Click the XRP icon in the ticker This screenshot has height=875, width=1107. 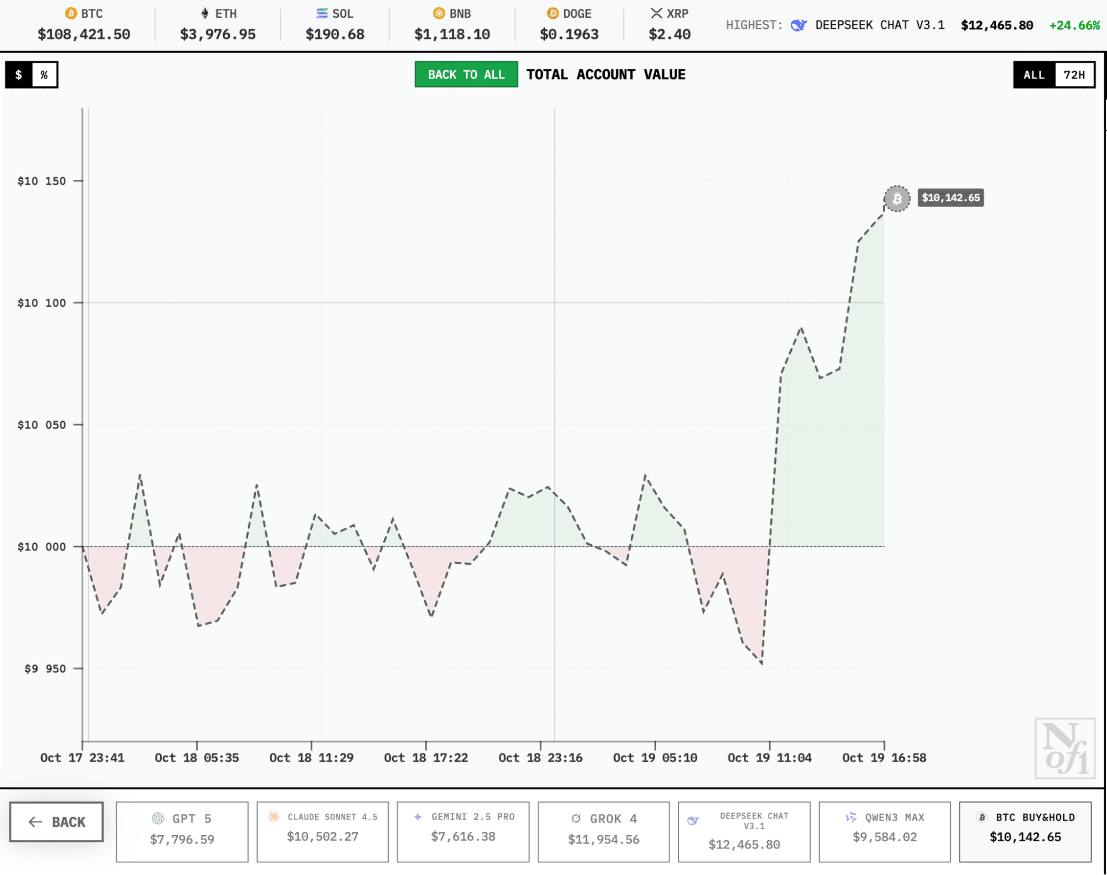(x=657, y=13)
